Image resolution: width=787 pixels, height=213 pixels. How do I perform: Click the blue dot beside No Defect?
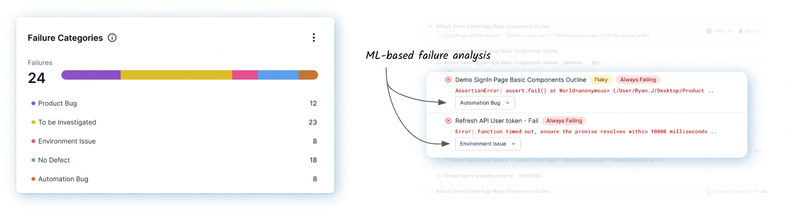click(x=34, y=160)
